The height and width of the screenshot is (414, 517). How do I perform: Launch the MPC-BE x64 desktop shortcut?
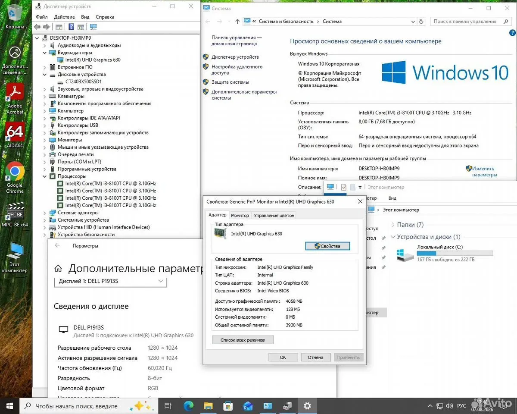(15, 214)
